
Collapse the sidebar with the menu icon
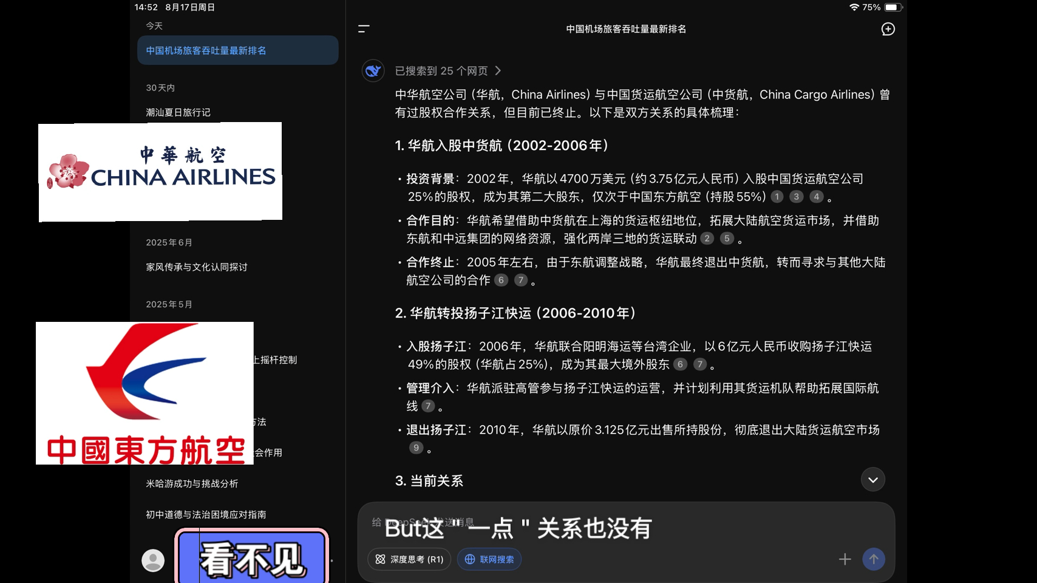coord(364,29)
